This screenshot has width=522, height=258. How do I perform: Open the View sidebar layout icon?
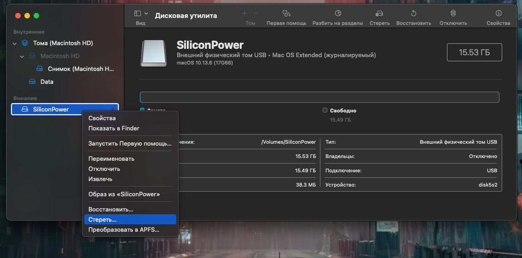(x=138, y=13)
